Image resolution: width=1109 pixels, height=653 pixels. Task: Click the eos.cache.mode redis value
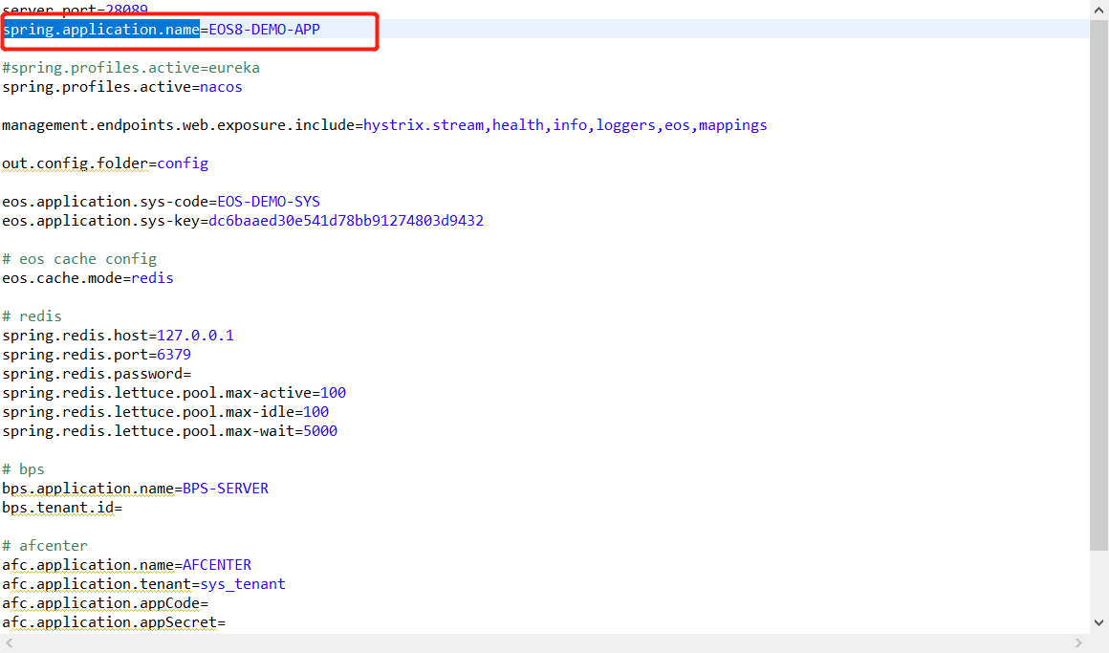point(152,278)
